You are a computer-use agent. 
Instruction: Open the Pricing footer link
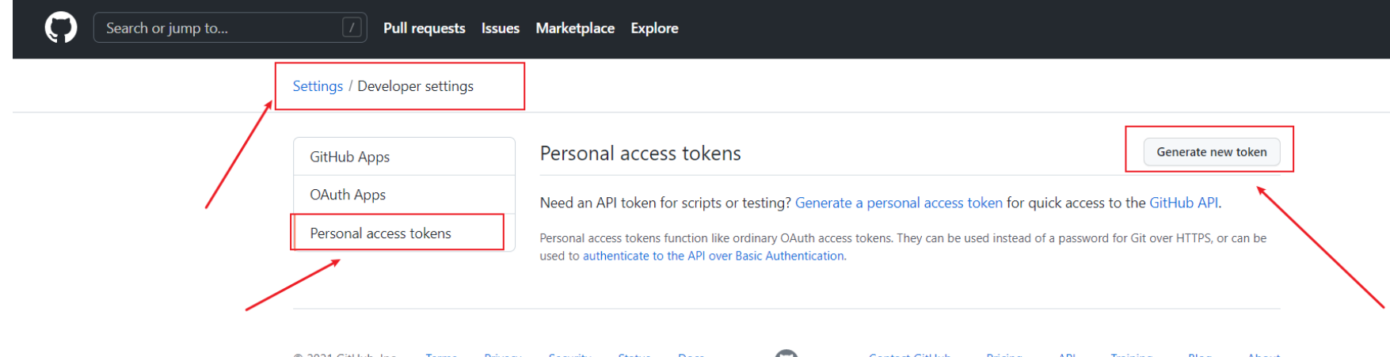(x=1004, y=355)
